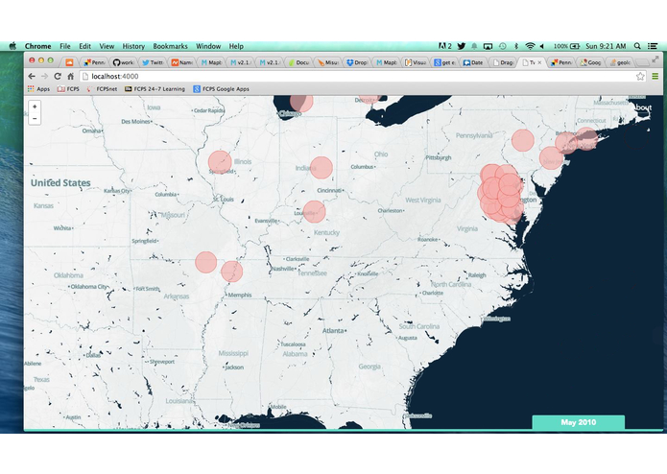Screen dimensions: 667x474
Task: Switch to the Twitter tab
Action: pyautogui.click(x=153, y=62)
